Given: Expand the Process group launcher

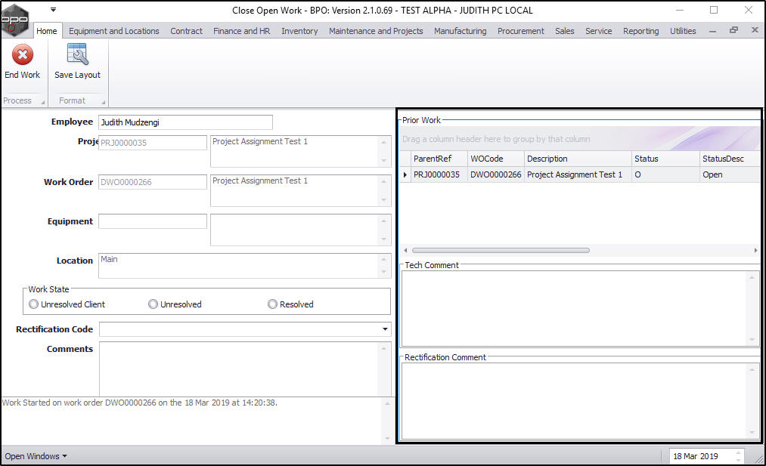Looking at the screenshot, I should (42, 103).
